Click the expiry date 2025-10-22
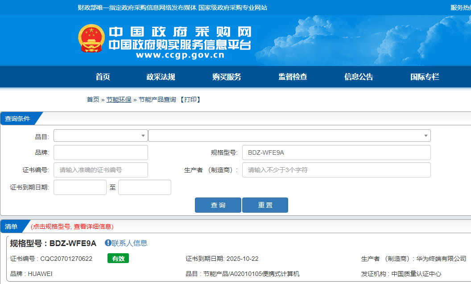The width and height of the screenshot is (471, 284). [x=242, y=259]
